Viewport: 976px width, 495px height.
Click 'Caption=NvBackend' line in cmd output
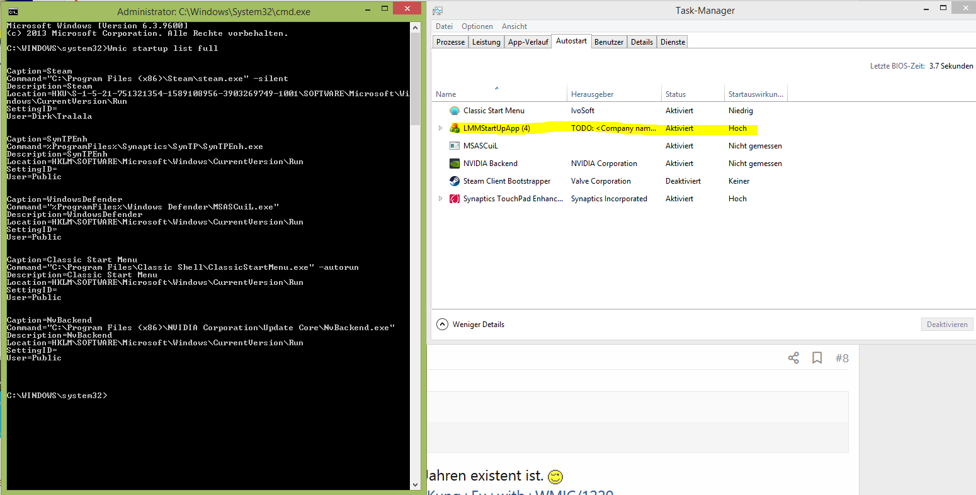click(x=50, y=320)
